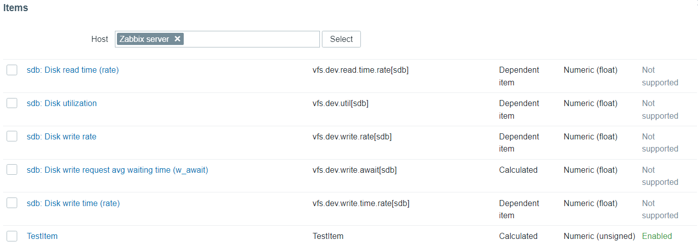Image resolution: width=698 pixels, height=247 pixels.
Task: Tick checkbox for sdb: Disk read time (rate)
Action: pos(12,70)
